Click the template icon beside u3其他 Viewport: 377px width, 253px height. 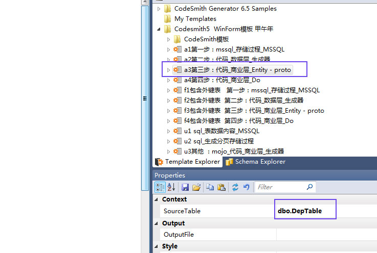pyautogui.click(x=178, y=151)
